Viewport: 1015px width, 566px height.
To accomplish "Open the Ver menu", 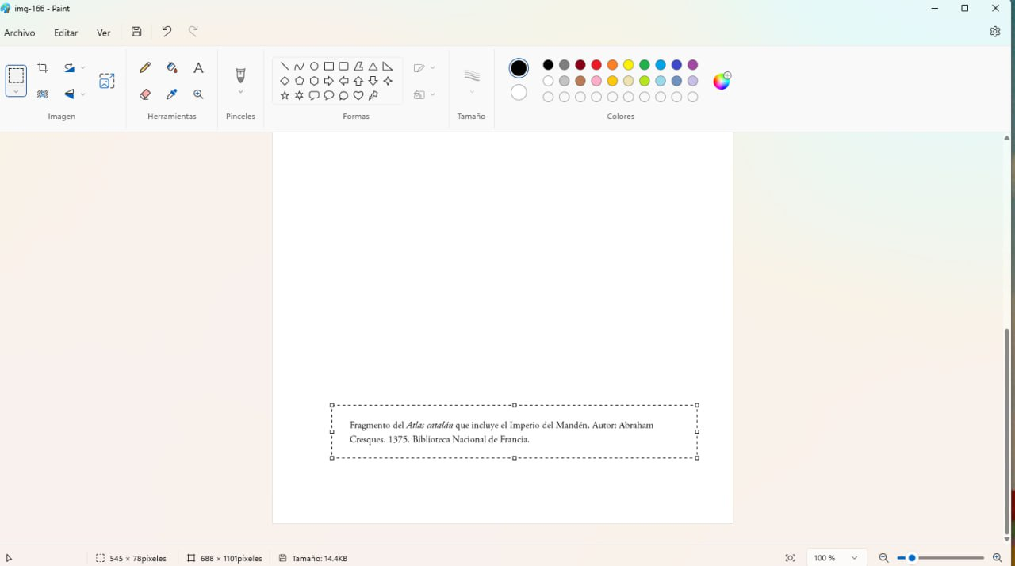I will coord(104,33).
